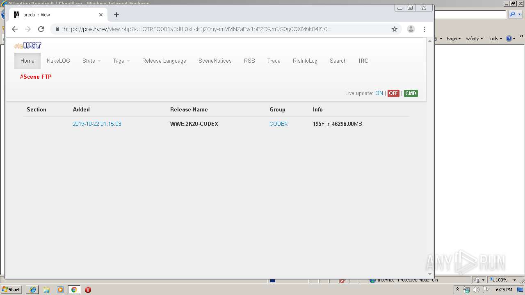The width and height of the screenshot is (525, 295).
Task: Open the Internet Explorer Page menu
Action: [x=454, y=39]
